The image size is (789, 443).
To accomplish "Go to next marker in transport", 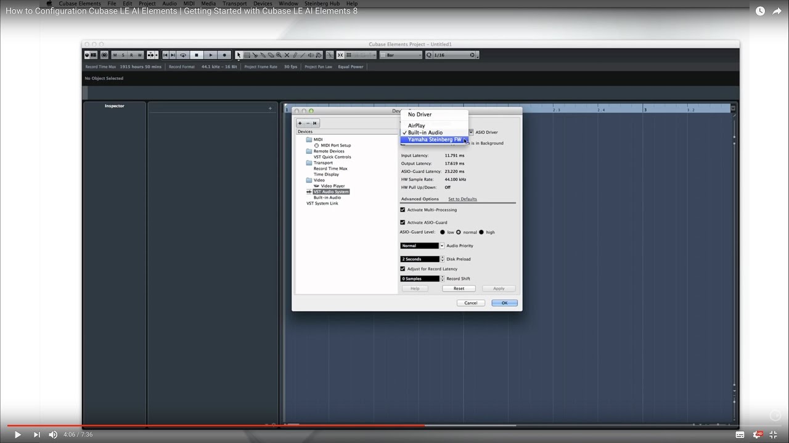I will pyautogui.click(x=173, y=55).
